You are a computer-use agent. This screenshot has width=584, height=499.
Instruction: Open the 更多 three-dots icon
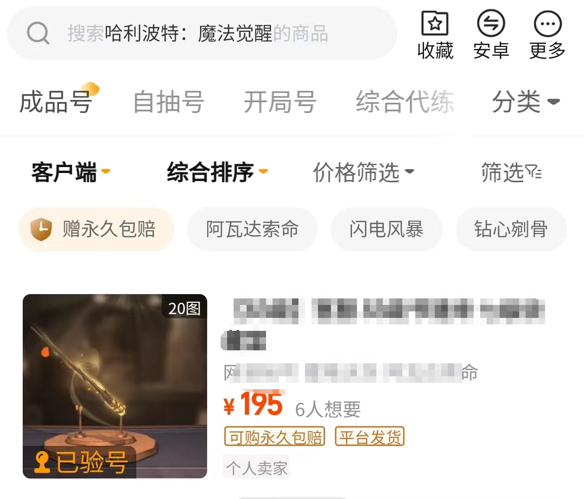(x=547, y=23)
